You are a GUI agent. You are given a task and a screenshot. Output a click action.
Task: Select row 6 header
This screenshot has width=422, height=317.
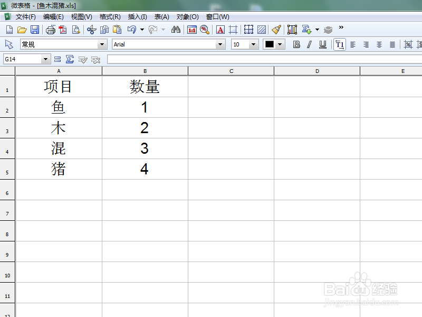click(x=7, y=190)
